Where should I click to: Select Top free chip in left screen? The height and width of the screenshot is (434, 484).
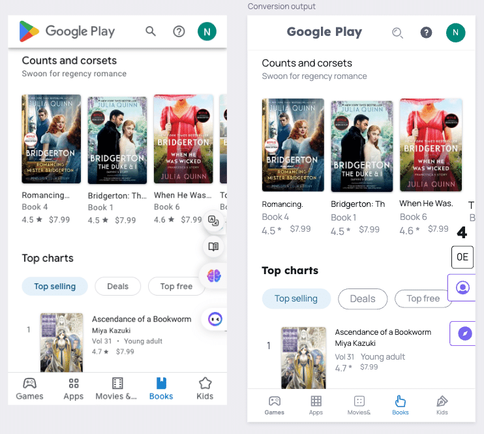[176, 287]
